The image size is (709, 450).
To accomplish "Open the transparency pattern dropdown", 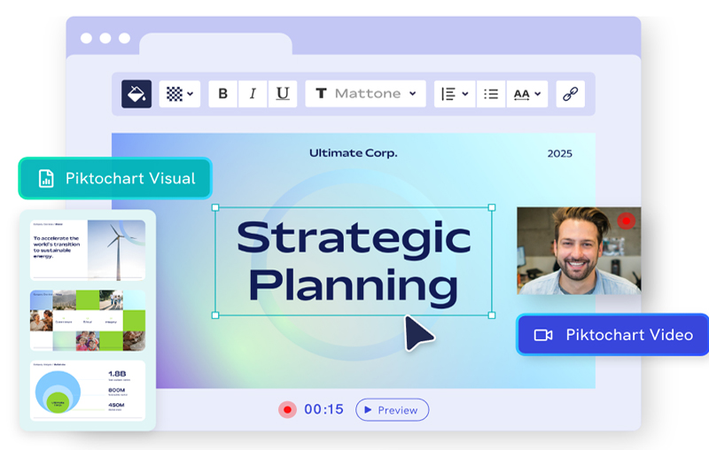I will (180, 94).
